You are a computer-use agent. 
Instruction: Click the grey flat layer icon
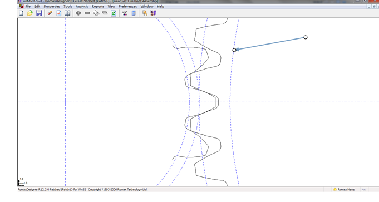(x=105, y=13)
